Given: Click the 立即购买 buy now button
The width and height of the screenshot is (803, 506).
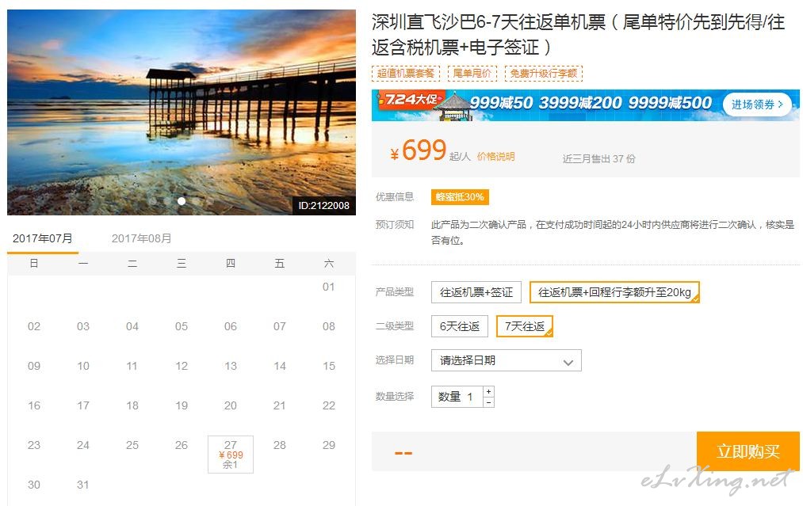Looking at the screenshot, I should pyautogui.click(x=748, y=451).
